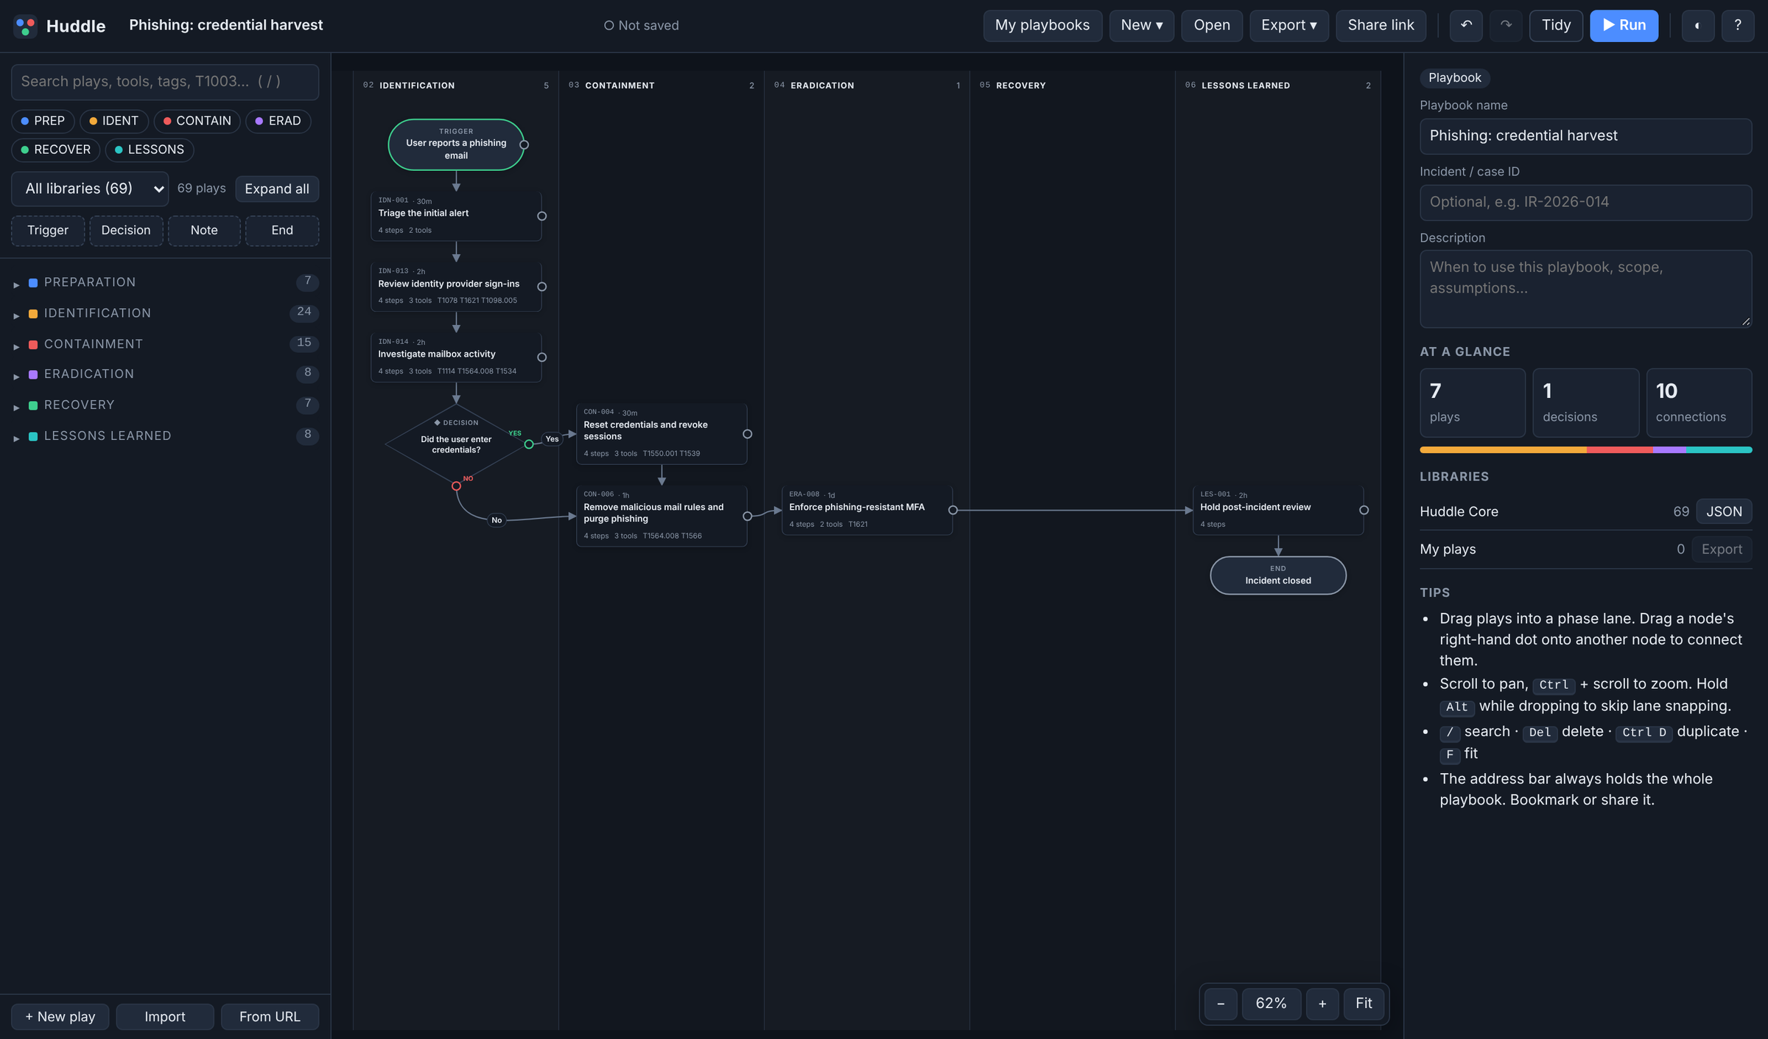Click Share link
This screenshot has width=1768, height=1039.
click(1381, 26)
